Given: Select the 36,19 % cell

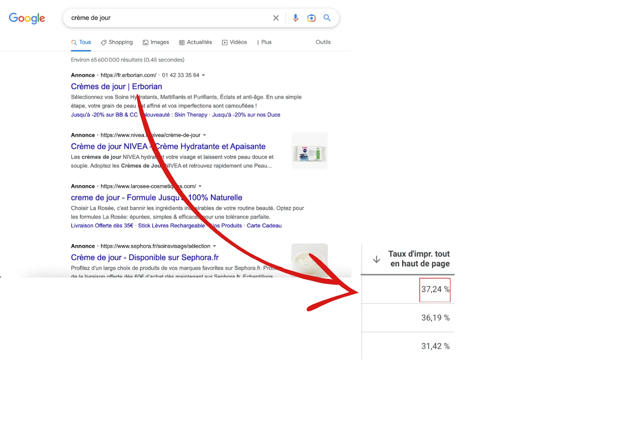Looking at the screenshot, I should (x=435, y=318).
